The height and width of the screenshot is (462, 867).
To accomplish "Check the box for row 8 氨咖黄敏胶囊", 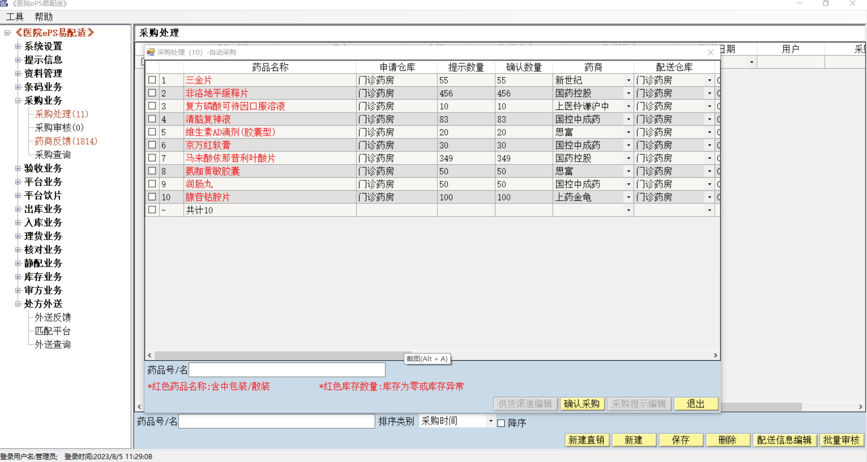I will pyautogui.click(x=152, y=171).
